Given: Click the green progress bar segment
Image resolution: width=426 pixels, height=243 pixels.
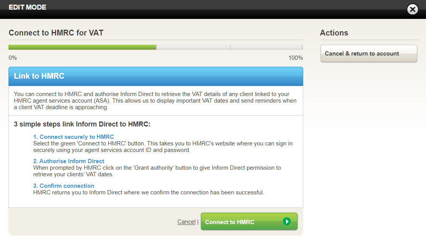Looking at the screenshot, I should pos(82,47).
